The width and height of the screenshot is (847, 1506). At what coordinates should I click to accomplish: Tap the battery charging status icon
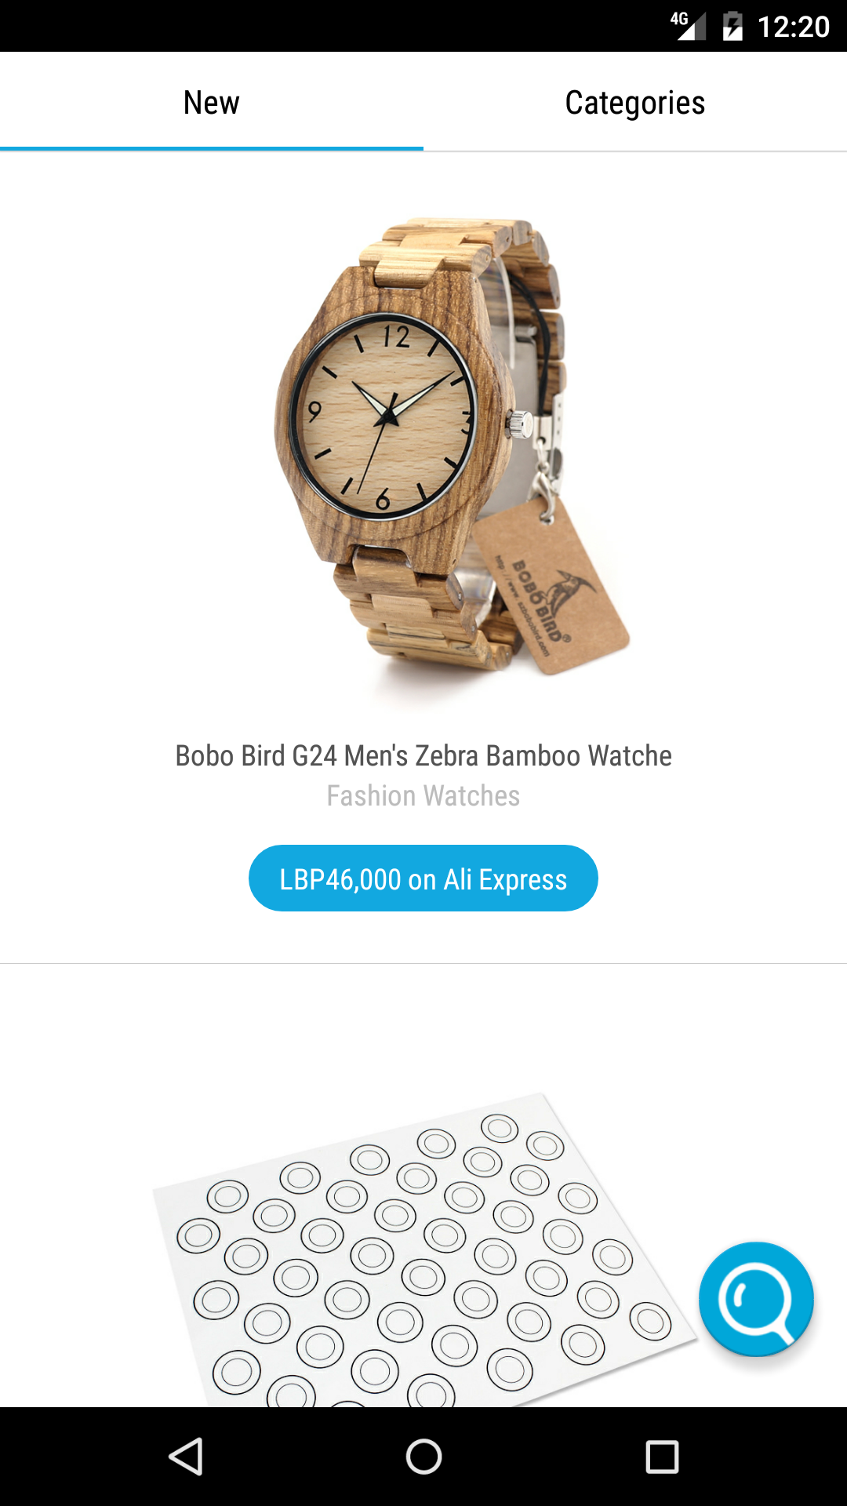coord(732,26)
